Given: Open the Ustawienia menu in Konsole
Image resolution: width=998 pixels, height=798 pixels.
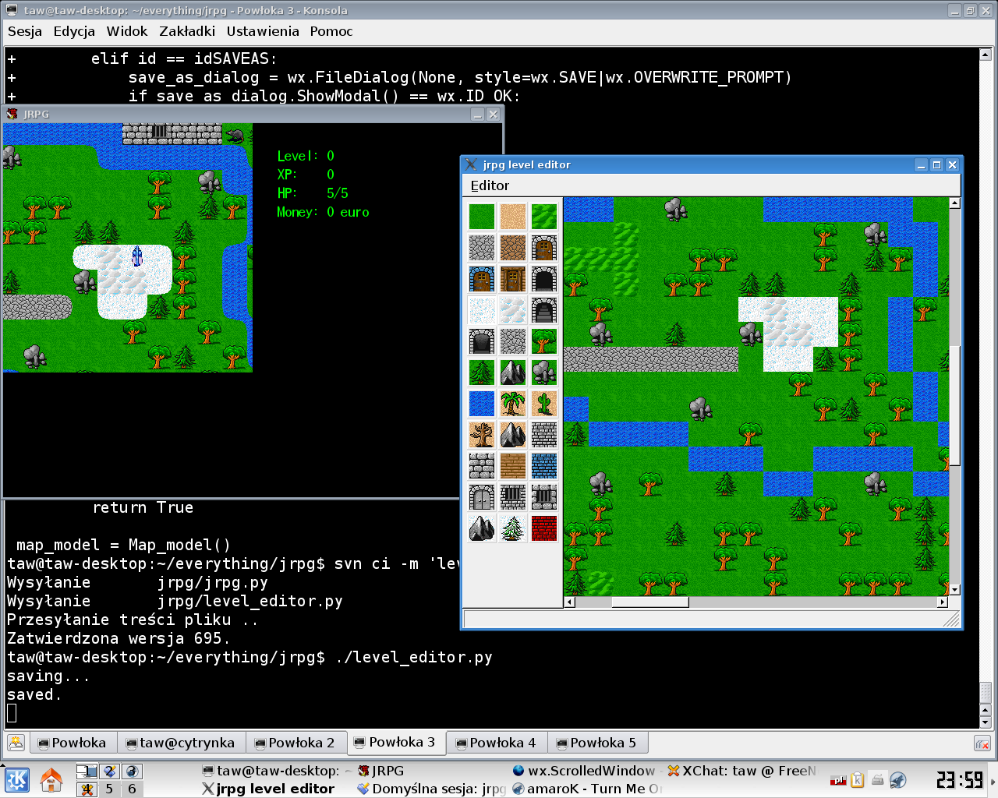Looking at the screenshot, I should click(x=263, y=31).
